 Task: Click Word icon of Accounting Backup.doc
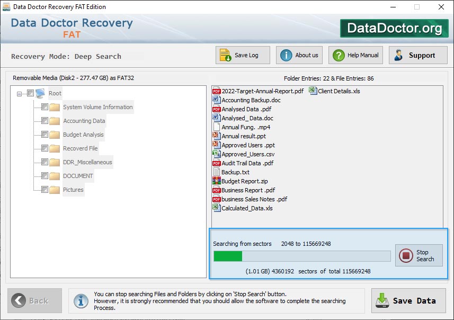coord(217,100)
